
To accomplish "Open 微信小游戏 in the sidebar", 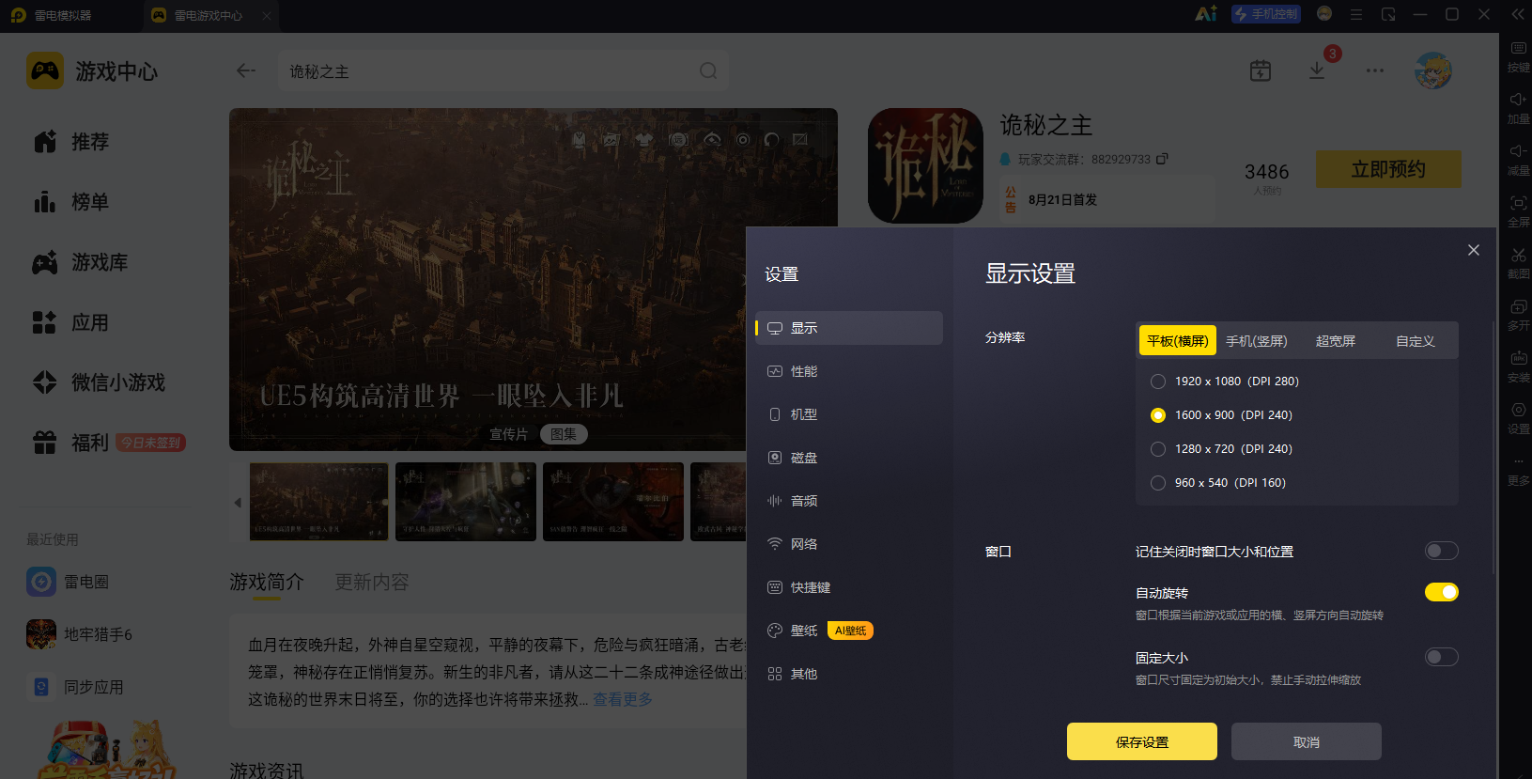I will [99, 382].
